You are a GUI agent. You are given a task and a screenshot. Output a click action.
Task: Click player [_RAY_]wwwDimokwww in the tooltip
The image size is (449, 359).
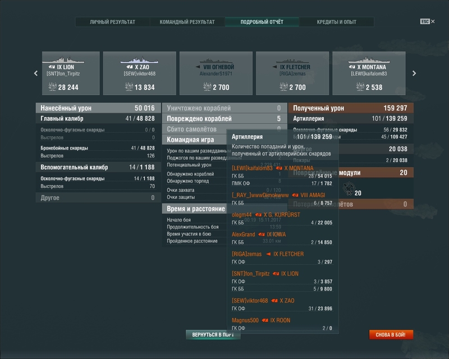tap(260, 195)
